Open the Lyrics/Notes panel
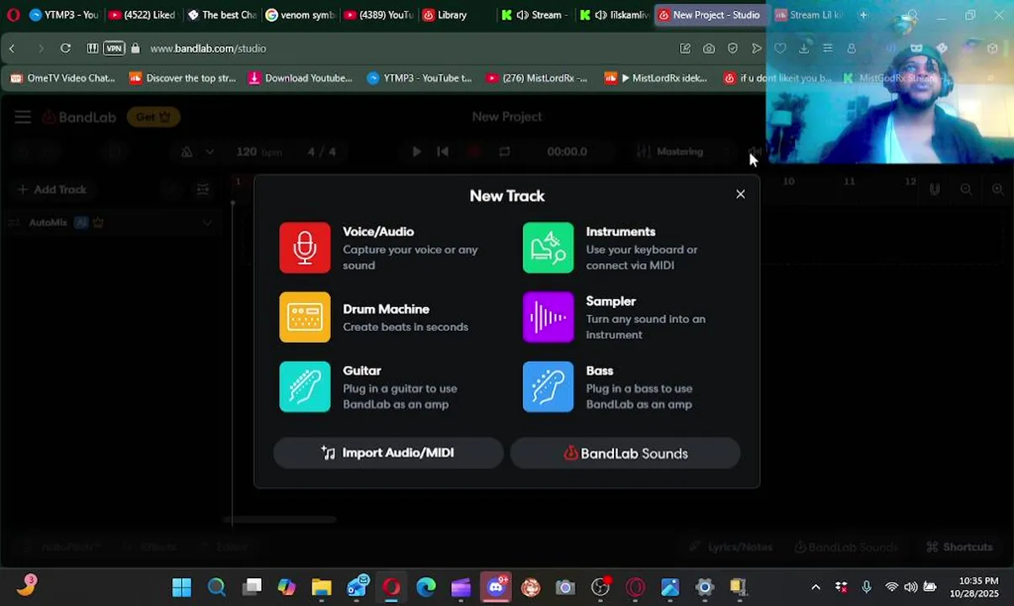1014x606 pixels. pyautogui.click(x=730, y=547)
